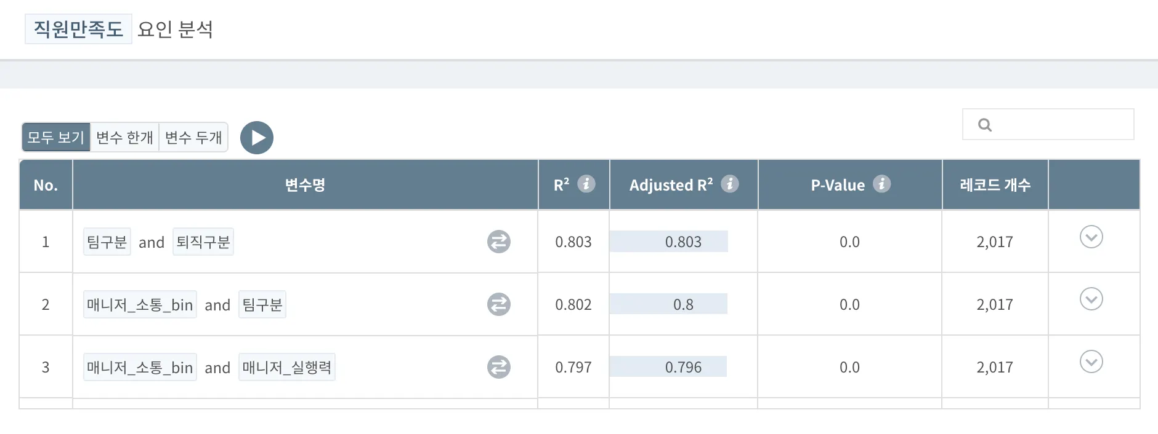Click the P-Value info icon
The height and width of the screenshot is (434, 1158).
882,184
